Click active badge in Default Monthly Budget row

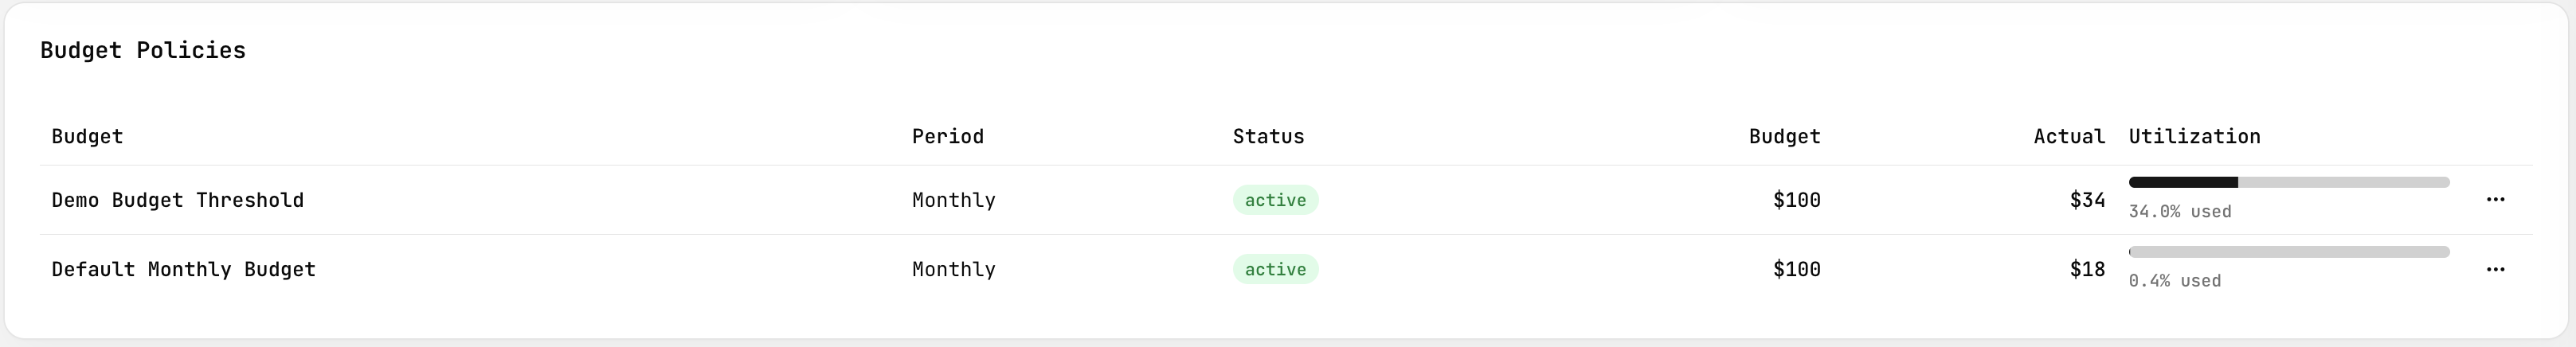click(x=1274, y=269)
